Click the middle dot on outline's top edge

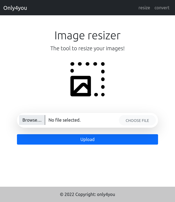pyautogui.click(x=87, y=64)
